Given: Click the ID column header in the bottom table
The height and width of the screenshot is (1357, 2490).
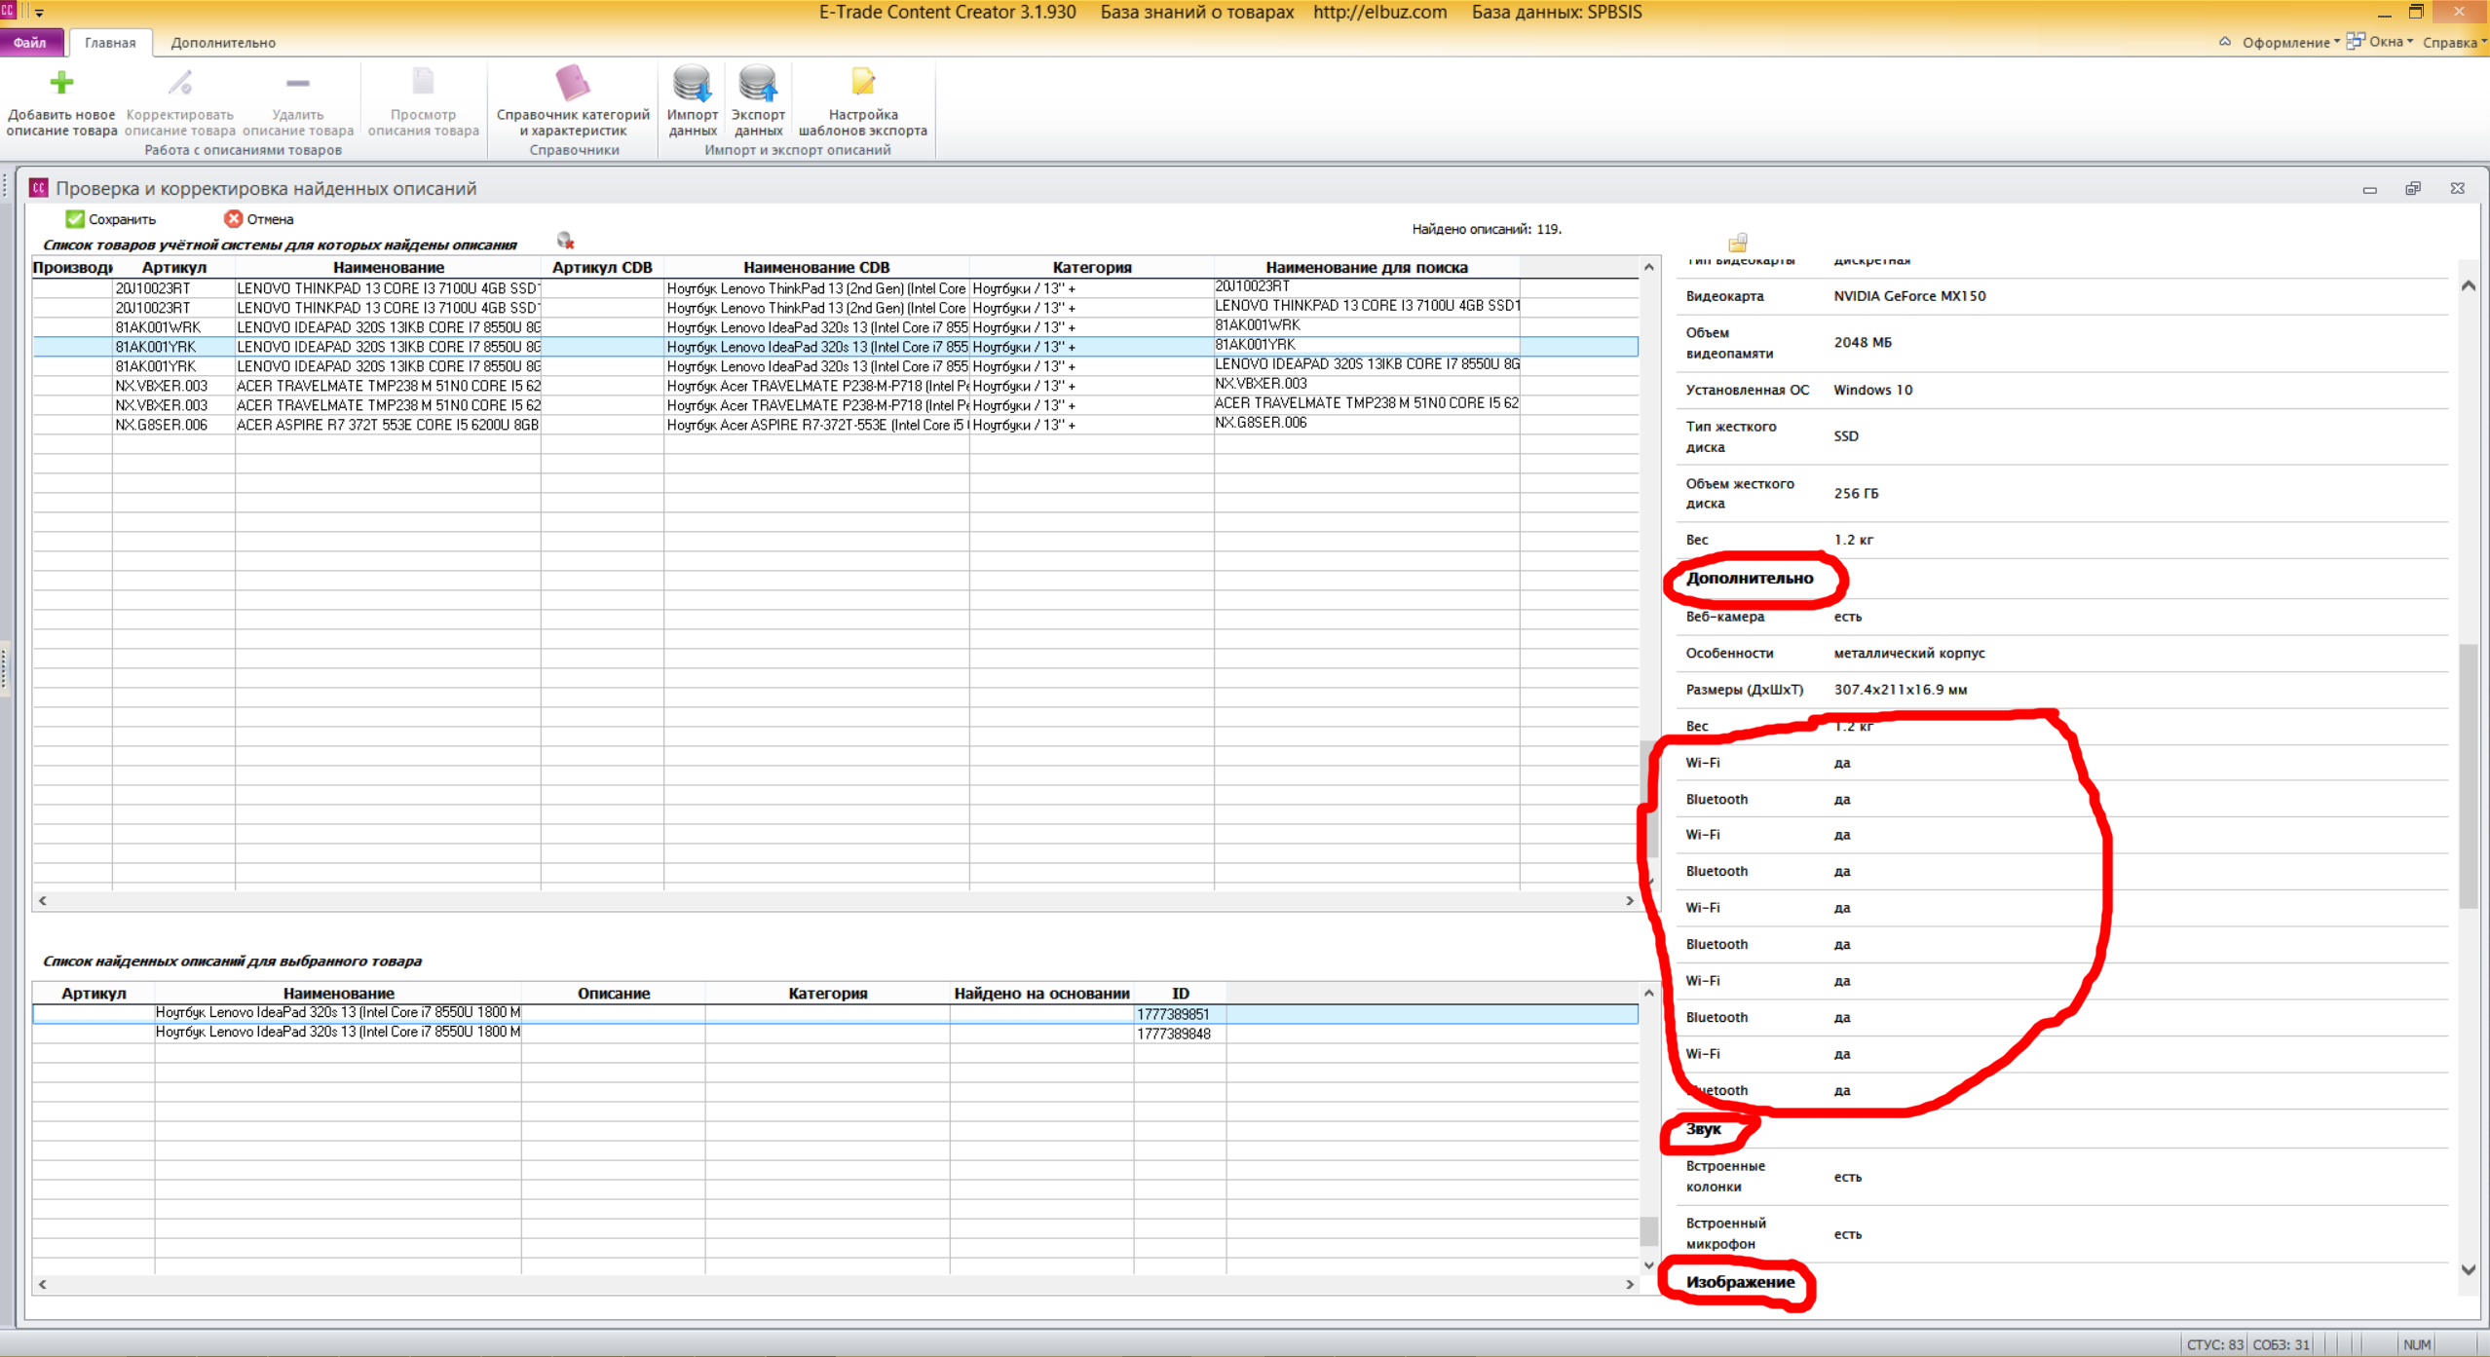Looking at the screenshot, I should [1180, 994].
